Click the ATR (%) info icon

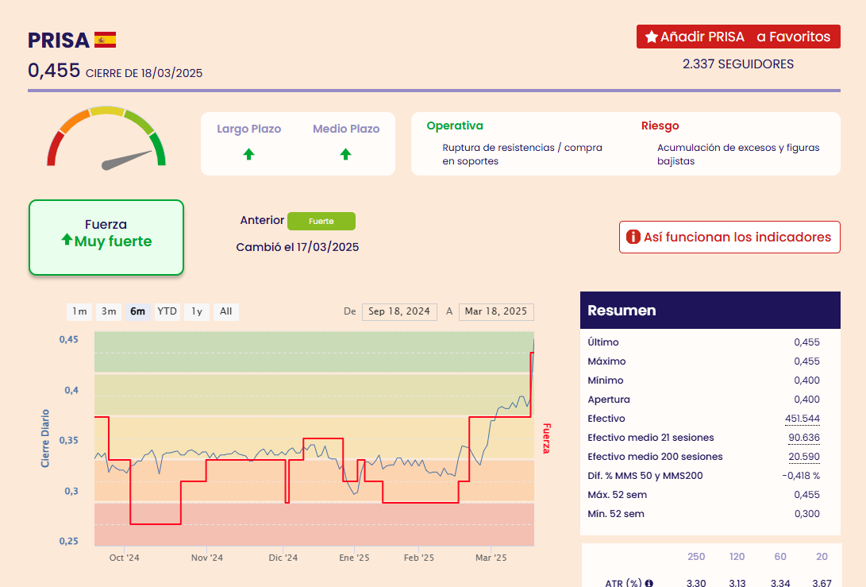pyautogui.click(x=649, y=583)
